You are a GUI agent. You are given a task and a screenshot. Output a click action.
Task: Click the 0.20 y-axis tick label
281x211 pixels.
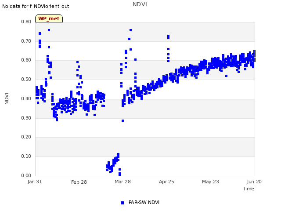click(26, 137)
